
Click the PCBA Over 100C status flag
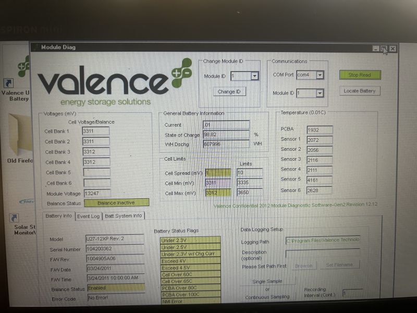point(191,294)
